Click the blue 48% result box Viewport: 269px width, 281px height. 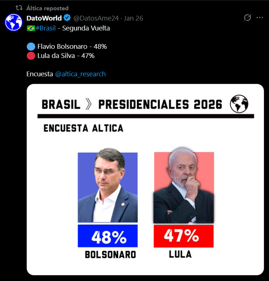pyautogui.click(x=108, y=236)
